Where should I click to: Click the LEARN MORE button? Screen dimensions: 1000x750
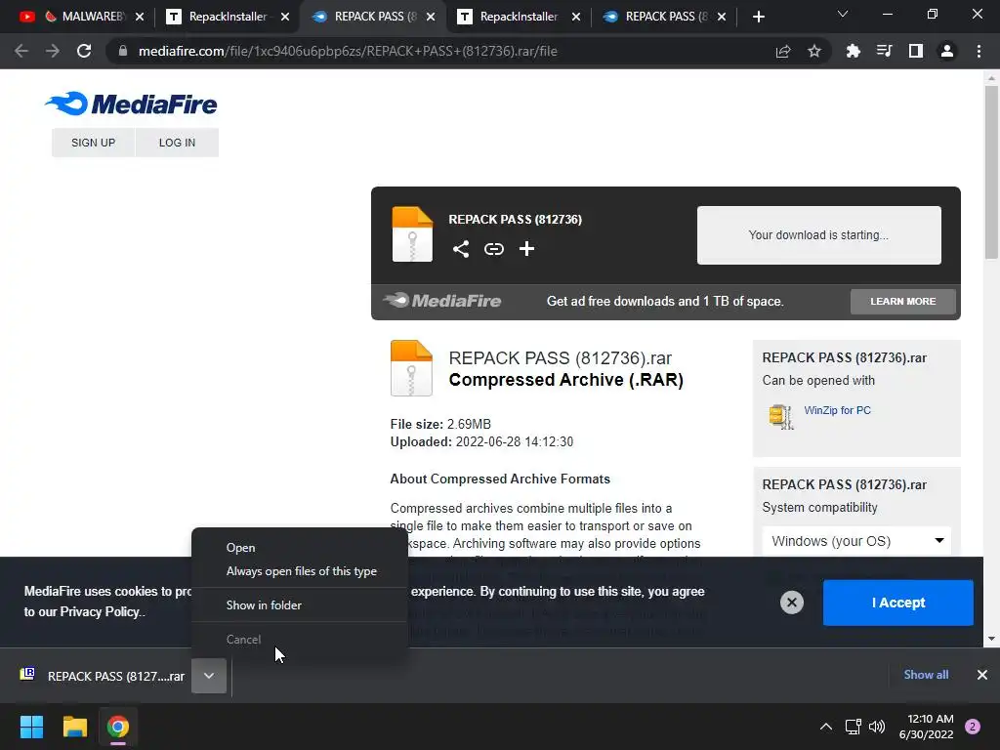tap(902, 301)
